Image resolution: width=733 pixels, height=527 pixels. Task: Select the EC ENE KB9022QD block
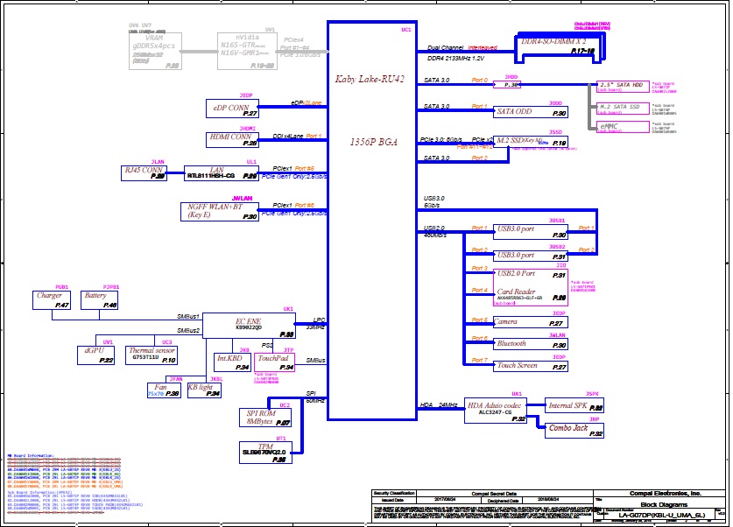click(x=249, y=326)
